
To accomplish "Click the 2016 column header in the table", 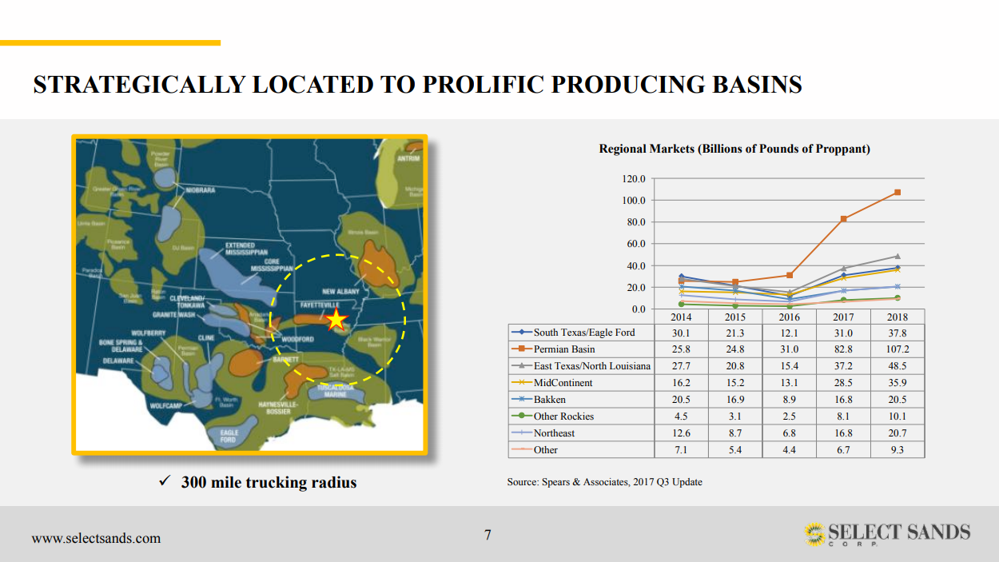I will click(789, 317).
